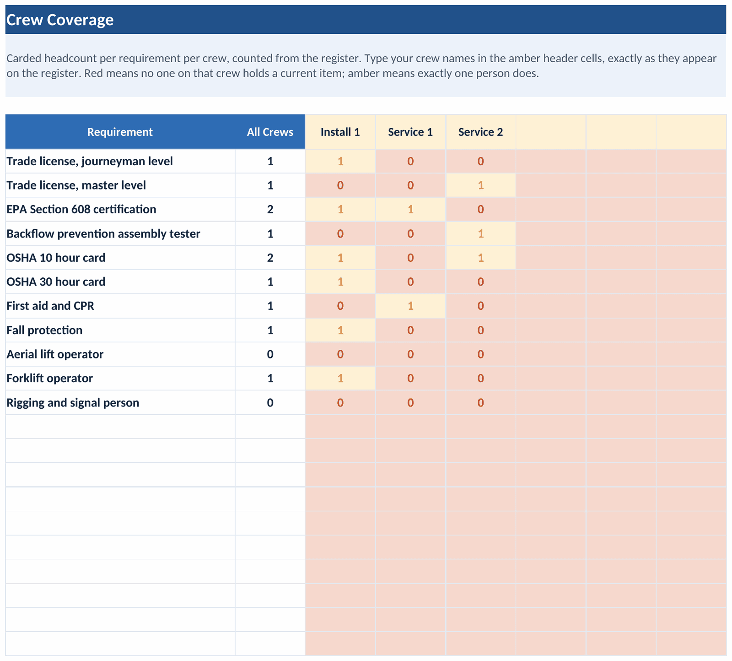The image size is (732, 661).
Task: Select 'First aid and CPR' row label
Action: (120, 306)
